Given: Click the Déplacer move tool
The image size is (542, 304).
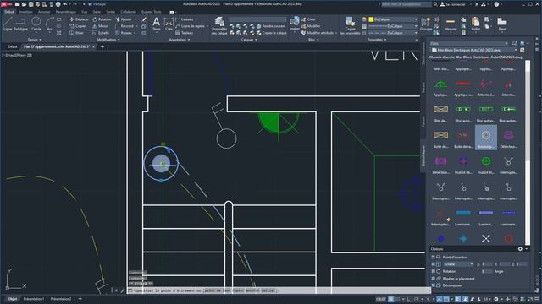Looking at the screenshot, I should coord(79,19).
